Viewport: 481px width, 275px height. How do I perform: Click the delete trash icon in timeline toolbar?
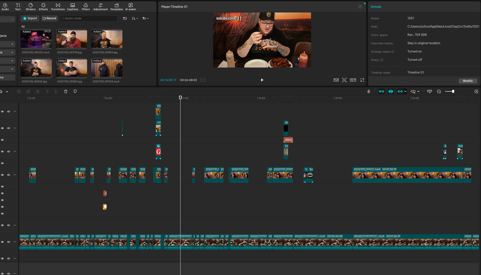(66, 91)
